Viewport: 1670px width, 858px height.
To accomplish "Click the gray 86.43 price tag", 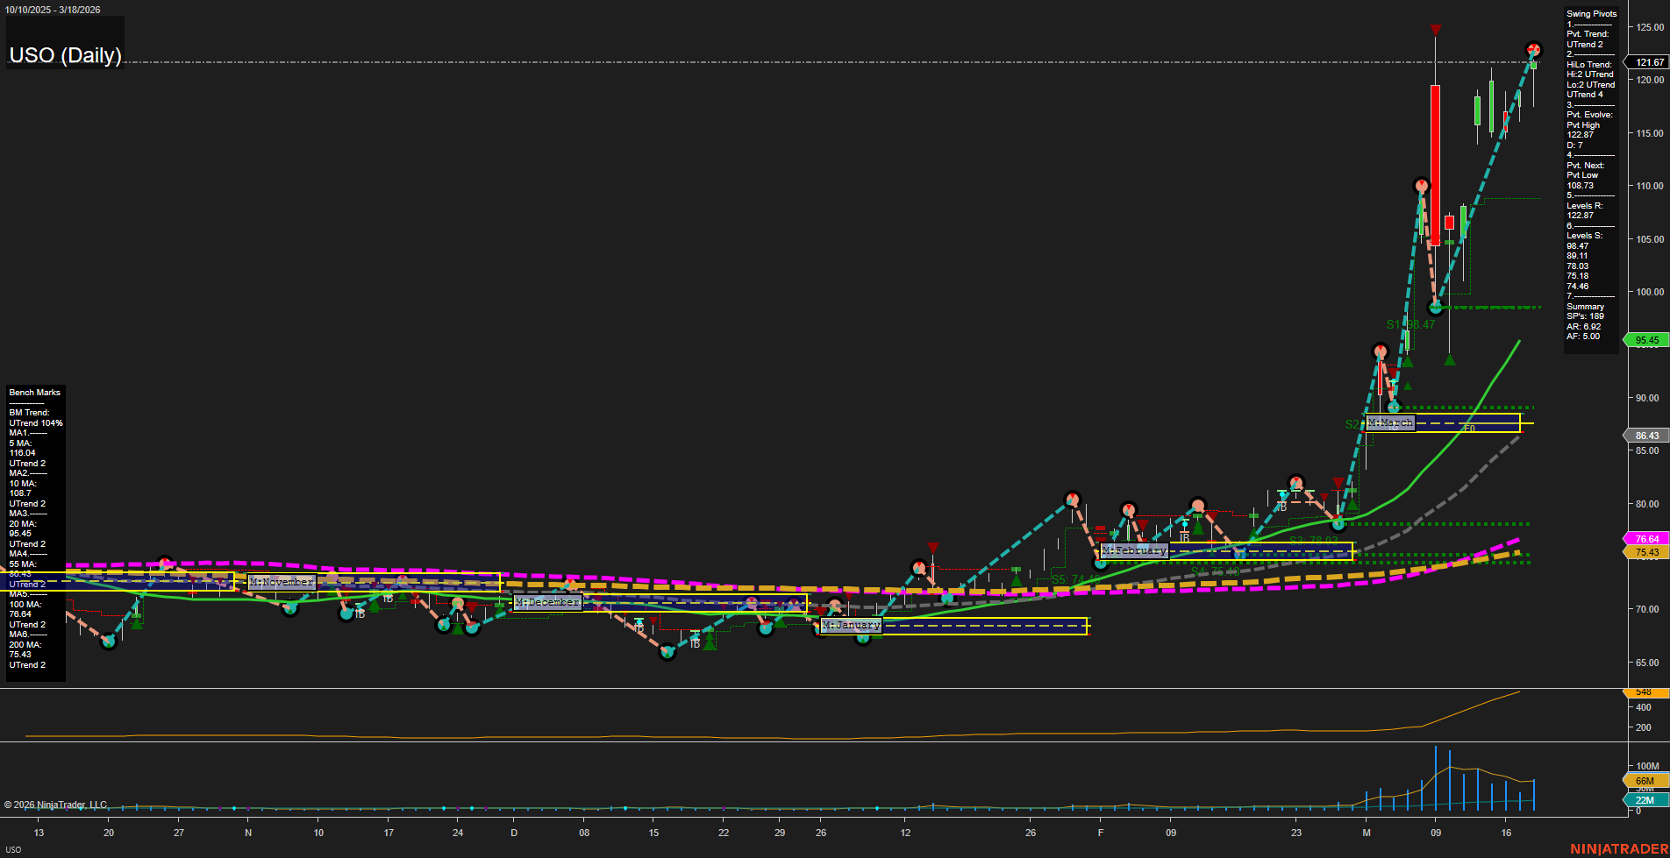I will (1646, 436).
